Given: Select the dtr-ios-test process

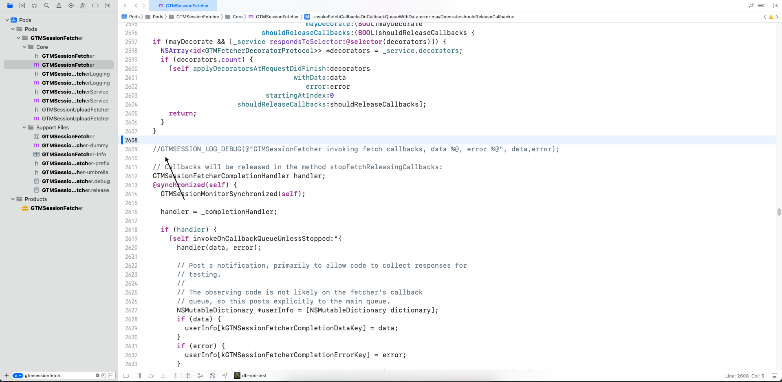Looking at the screenshot, I should (250, 375).
